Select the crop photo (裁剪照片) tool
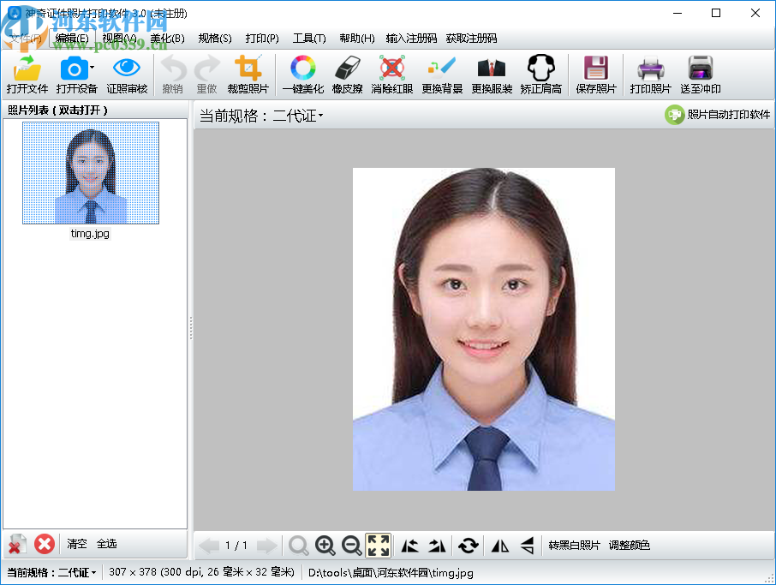 pos(248,69)
